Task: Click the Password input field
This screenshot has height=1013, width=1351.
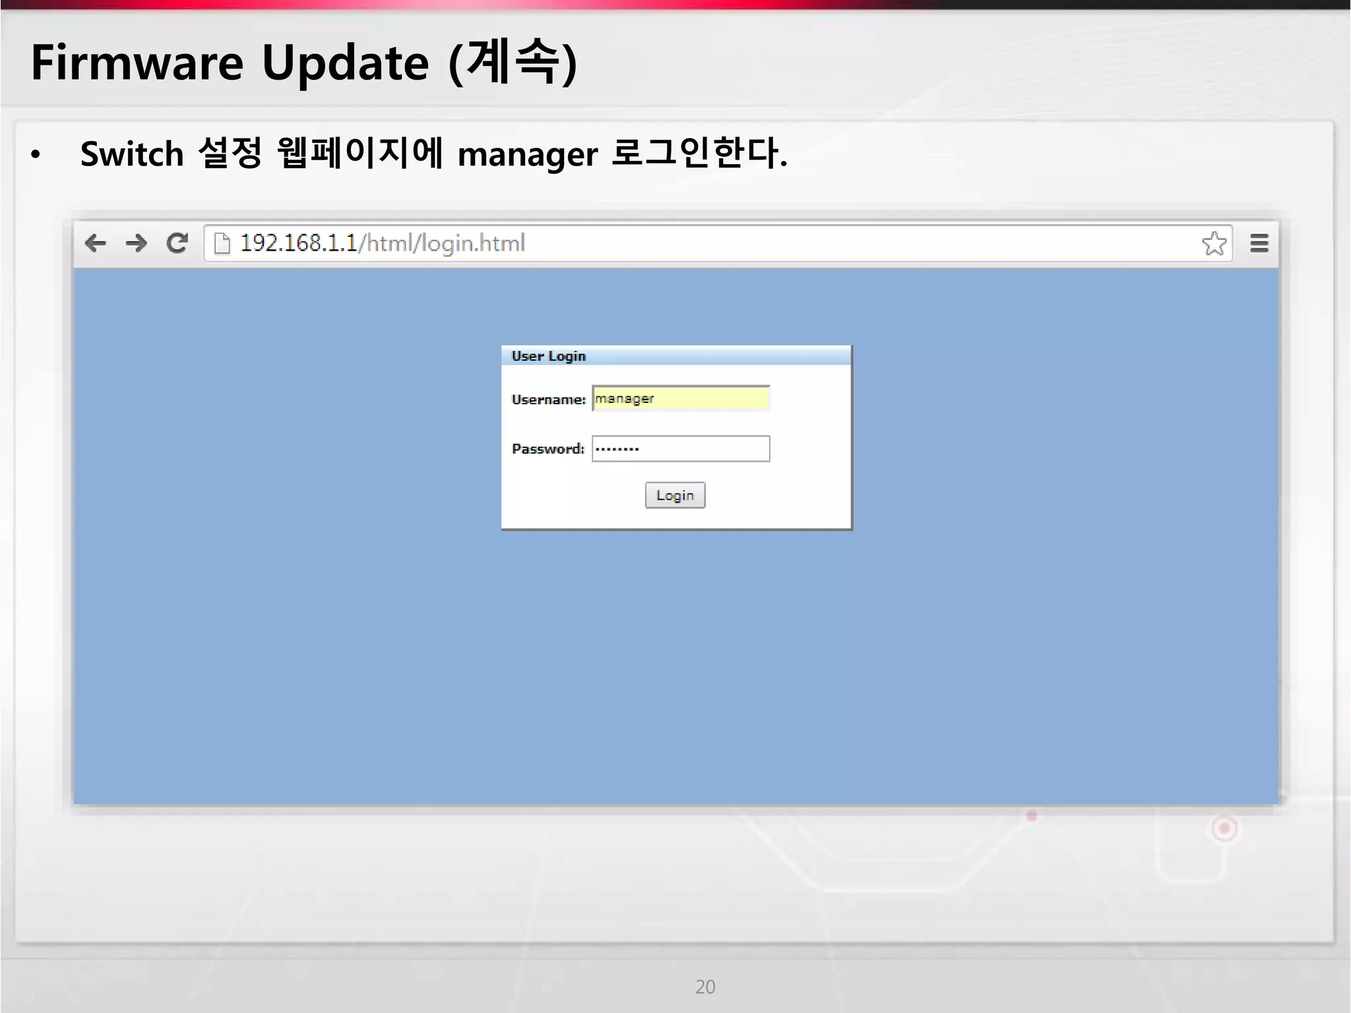Action: pyautogui.click(x=681, y=448)
